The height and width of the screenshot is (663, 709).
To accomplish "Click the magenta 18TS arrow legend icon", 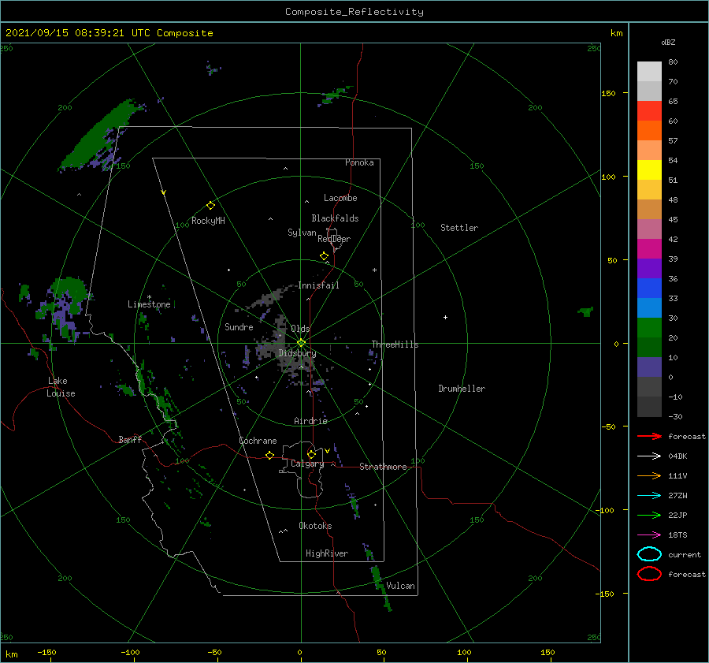I will point(649,535).
